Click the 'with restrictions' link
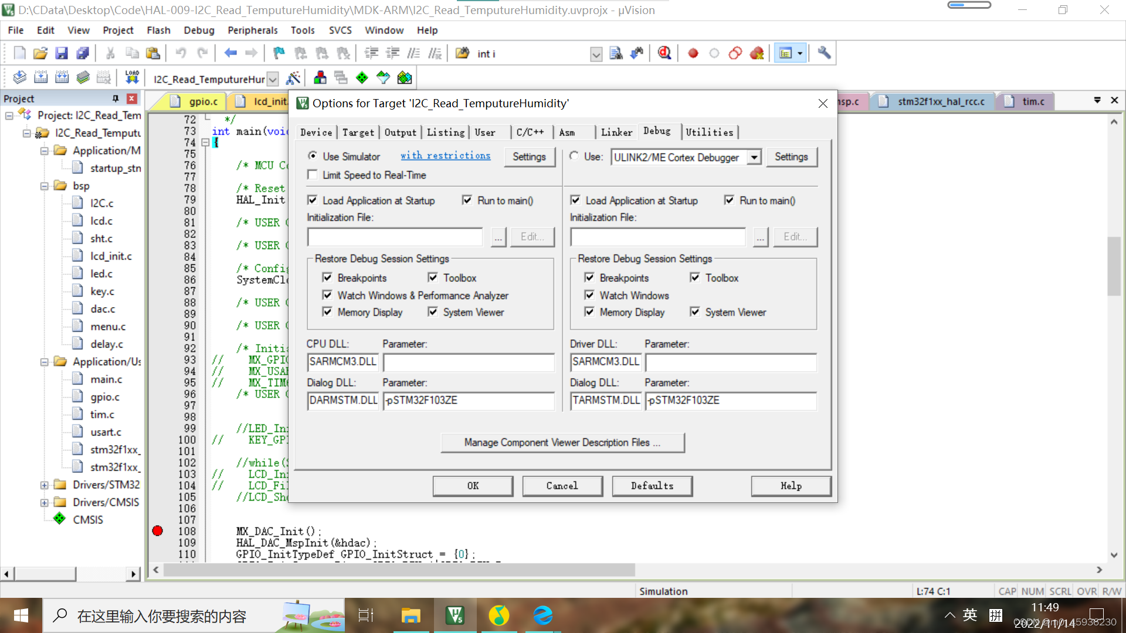 [445, 156]
